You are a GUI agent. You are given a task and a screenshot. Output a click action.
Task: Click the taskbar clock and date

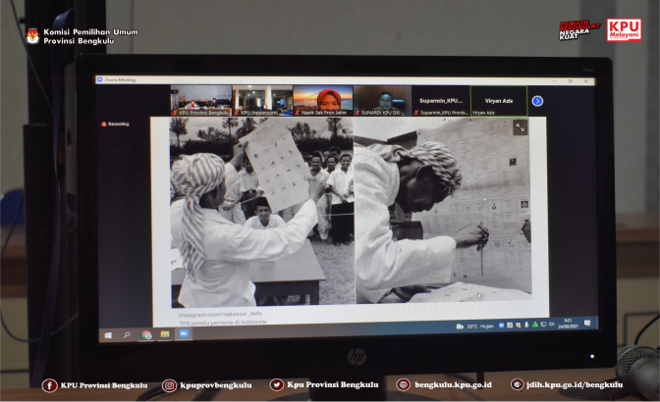567,324
